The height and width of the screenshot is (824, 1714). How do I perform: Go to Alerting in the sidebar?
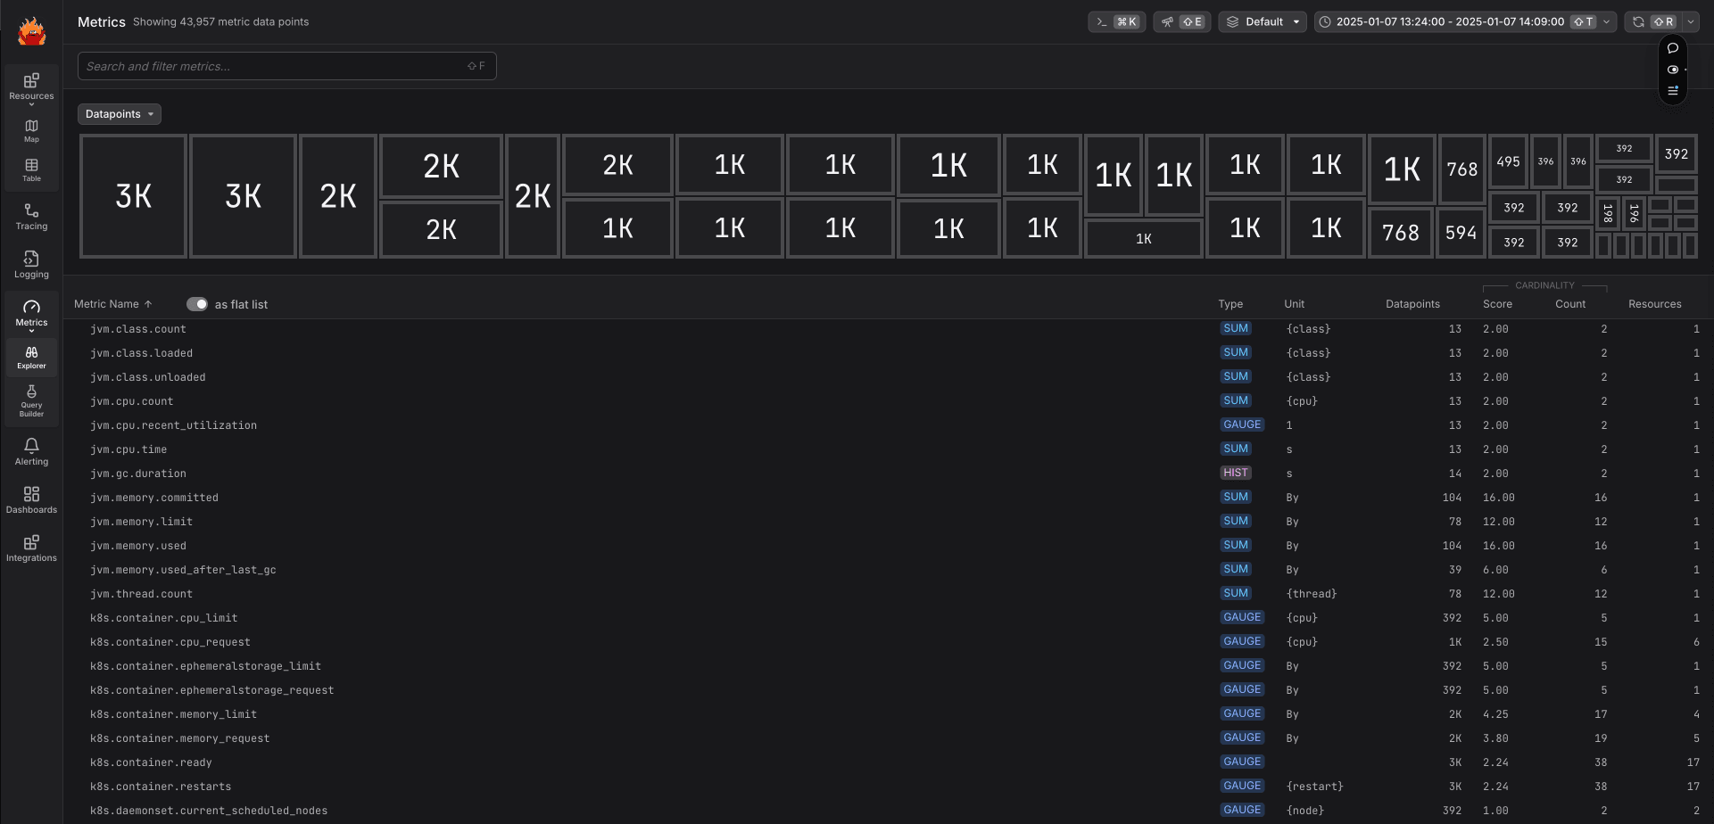click(x=31, y=452)
